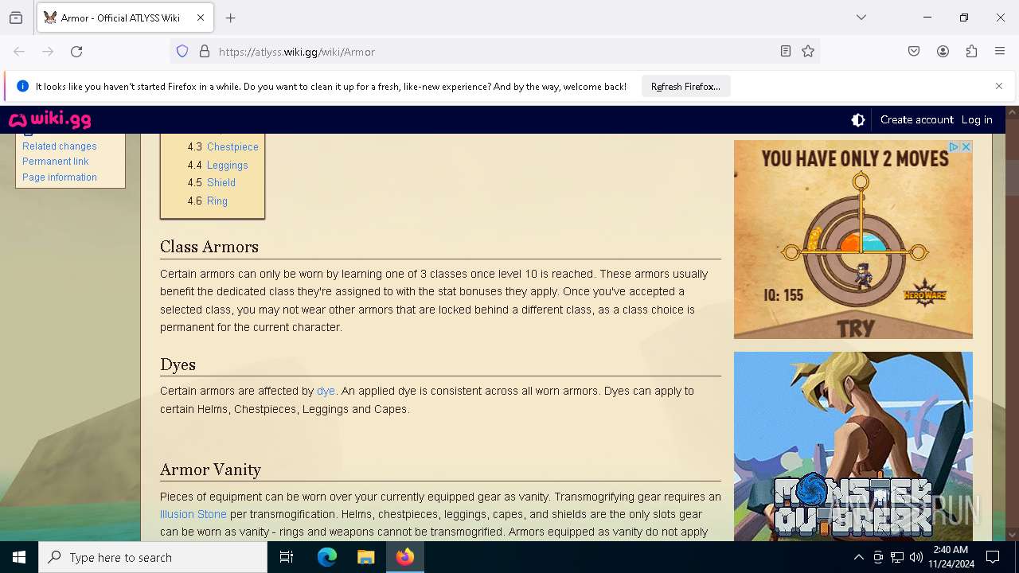This screenshot has width=1019, height=573.
Task: View site security padlock info
Action: tap(205, 52)
